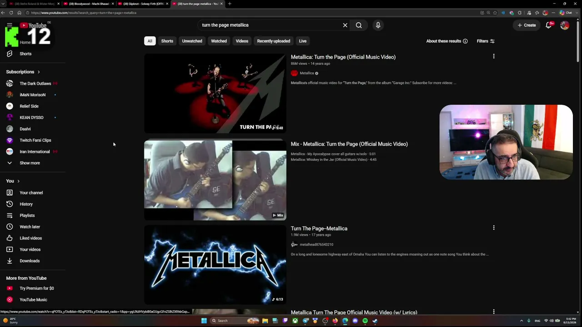Image resolution: width=582 pixels, height=327 pixels.
Task: Click the search magnifier button
Action: coord(359,25)
